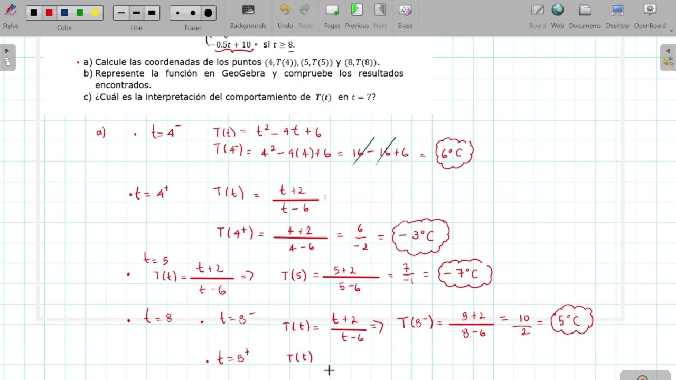
Task: Redo the undone stroke
Action: click(305, 16)
